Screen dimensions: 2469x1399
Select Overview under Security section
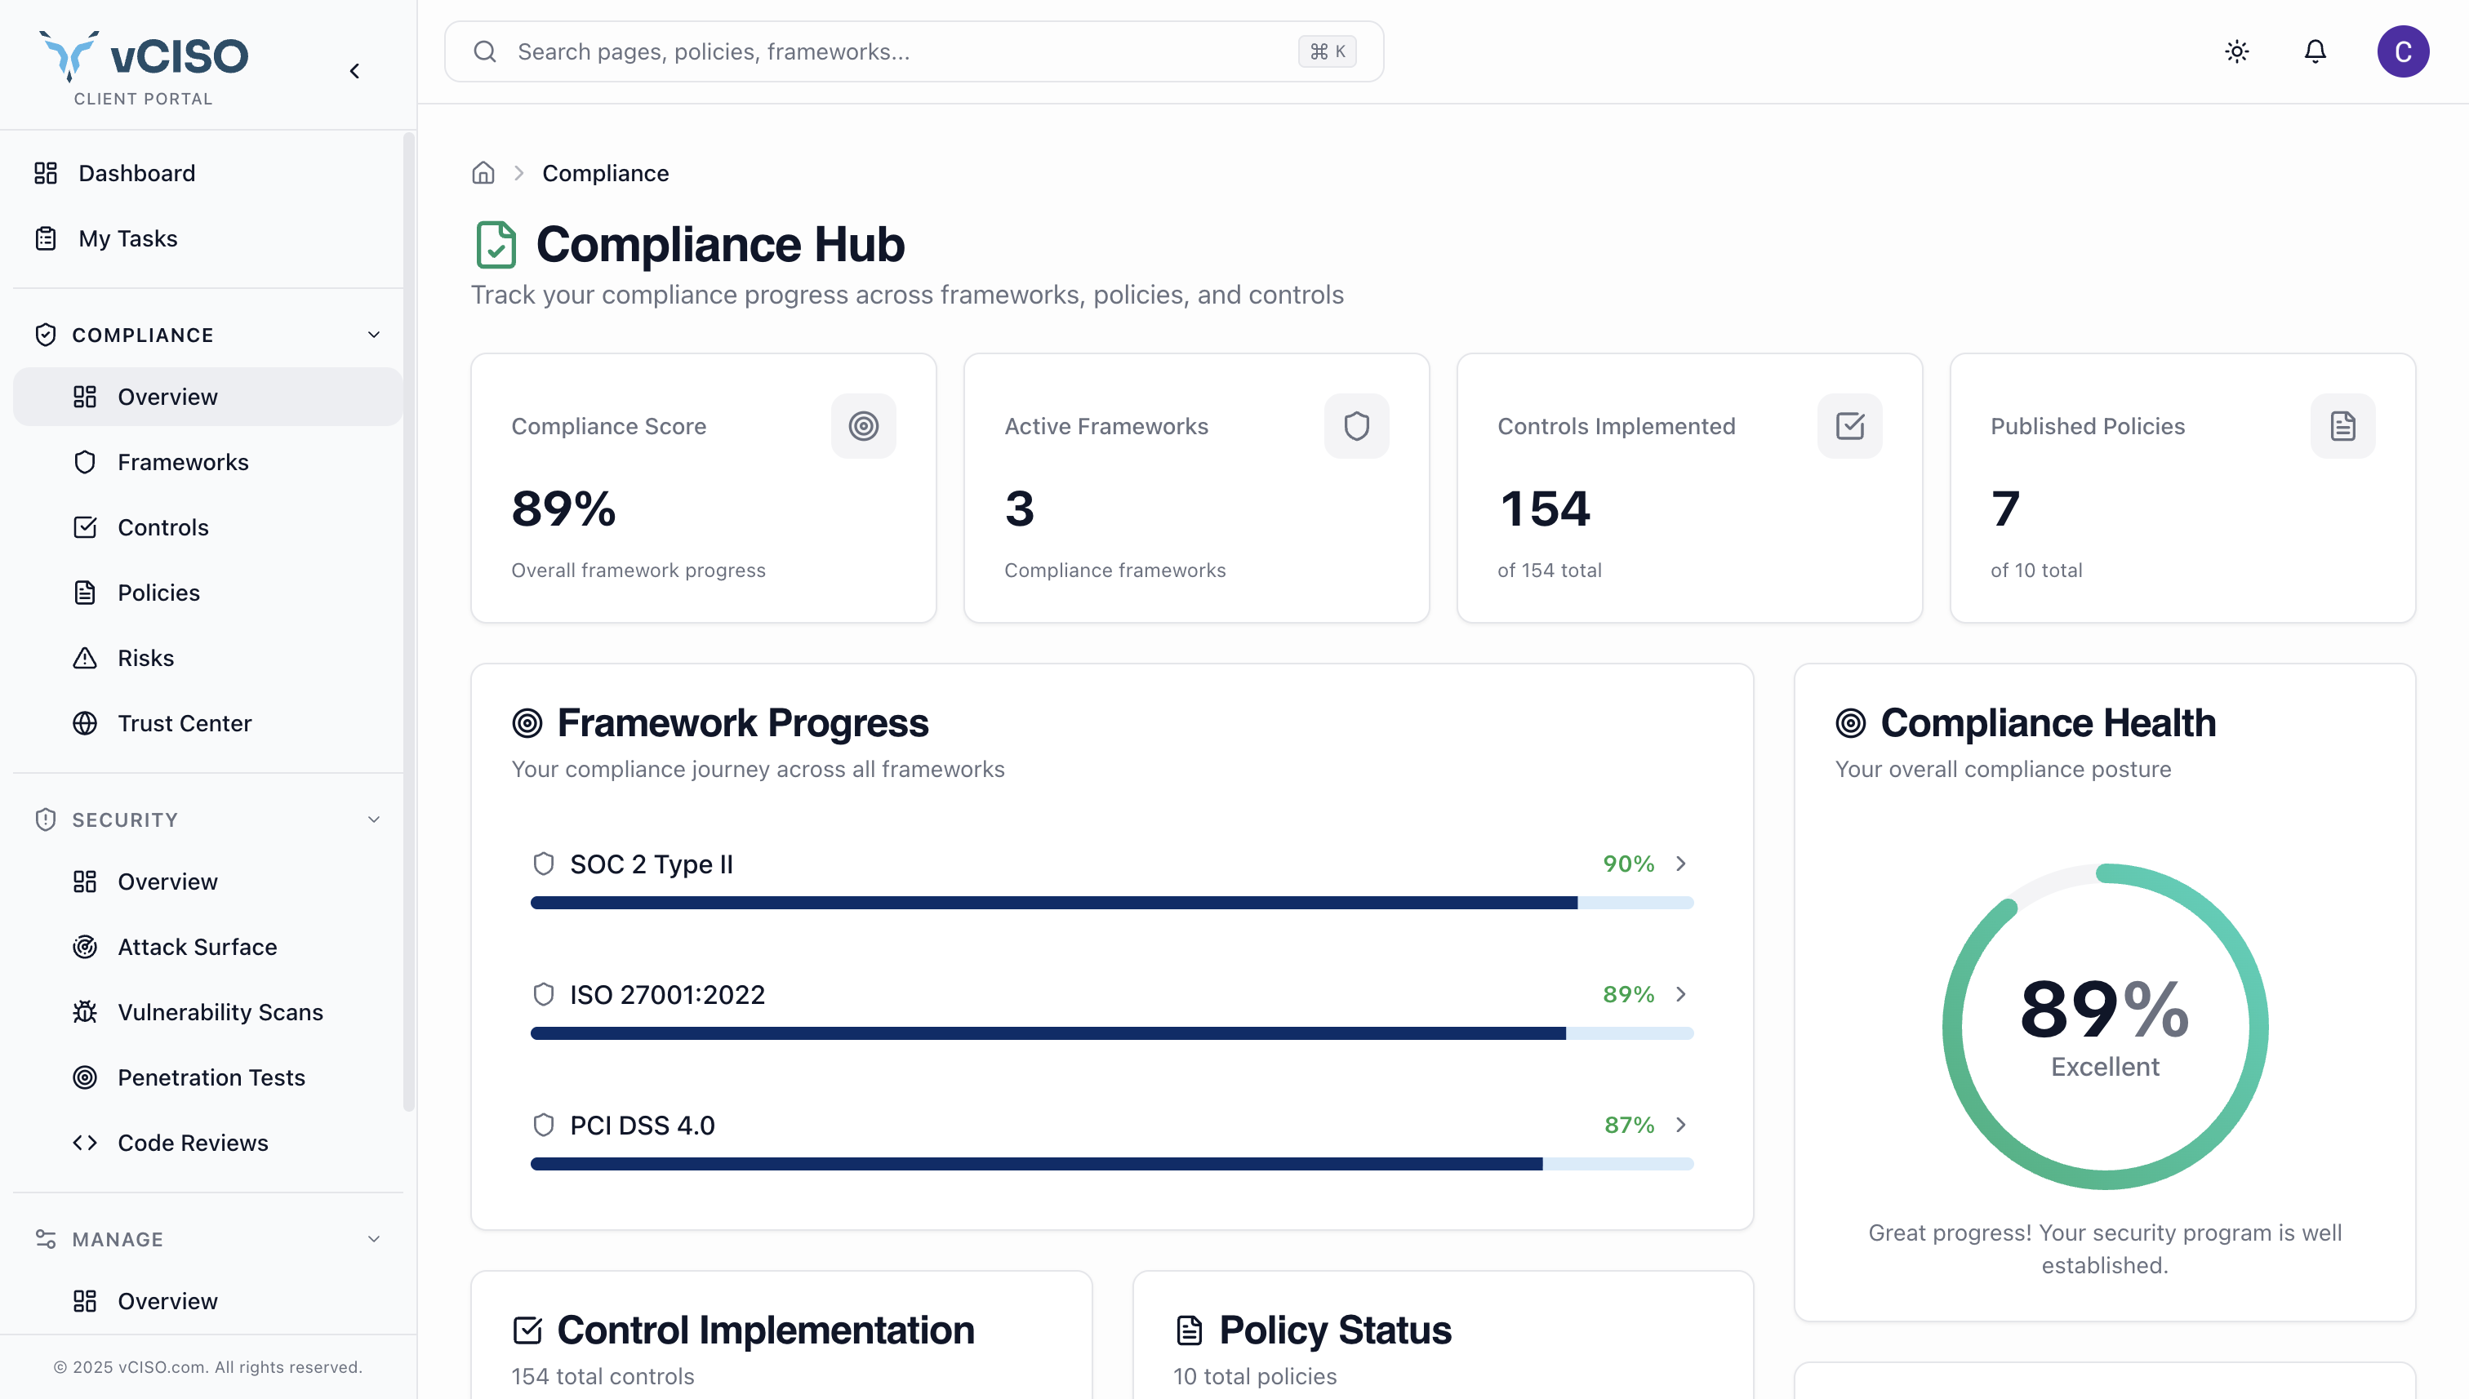pos(207,882)
